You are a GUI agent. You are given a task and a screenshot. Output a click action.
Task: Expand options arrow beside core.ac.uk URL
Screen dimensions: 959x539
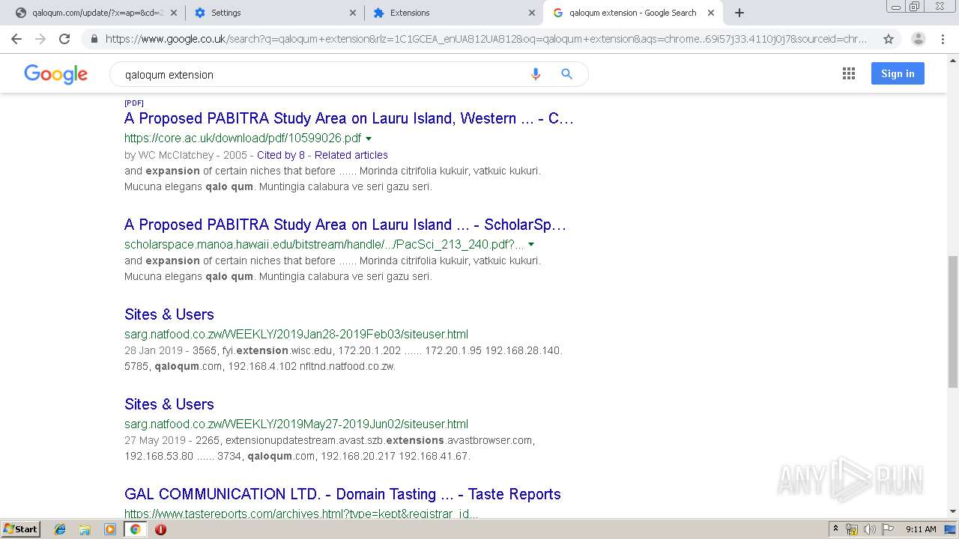(x=369, y=138)
